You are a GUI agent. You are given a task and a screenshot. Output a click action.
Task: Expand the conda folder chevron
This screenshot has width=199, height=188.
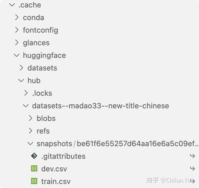click(17, 17)
